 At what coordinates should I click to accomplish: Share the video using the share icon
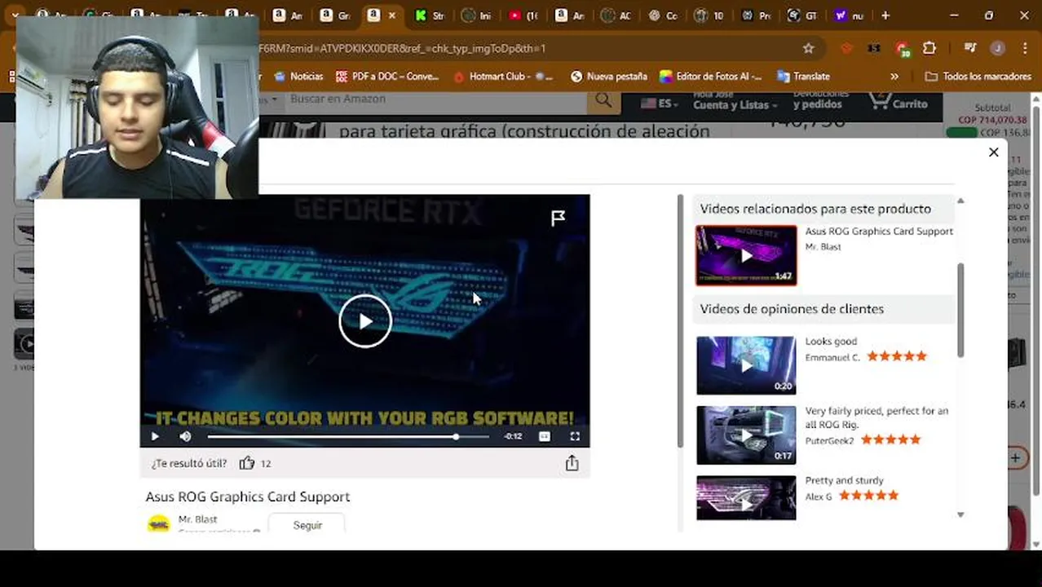[572, 463]
